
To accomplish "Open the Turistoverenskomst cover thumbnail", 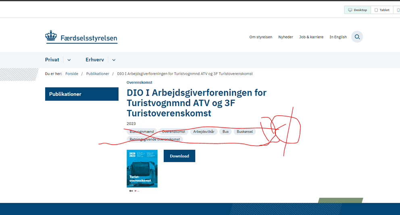I will point(142,169).
